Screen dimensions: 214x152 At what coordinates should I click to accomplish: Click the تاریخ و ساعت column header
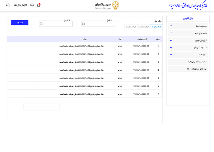coord(143,39)
